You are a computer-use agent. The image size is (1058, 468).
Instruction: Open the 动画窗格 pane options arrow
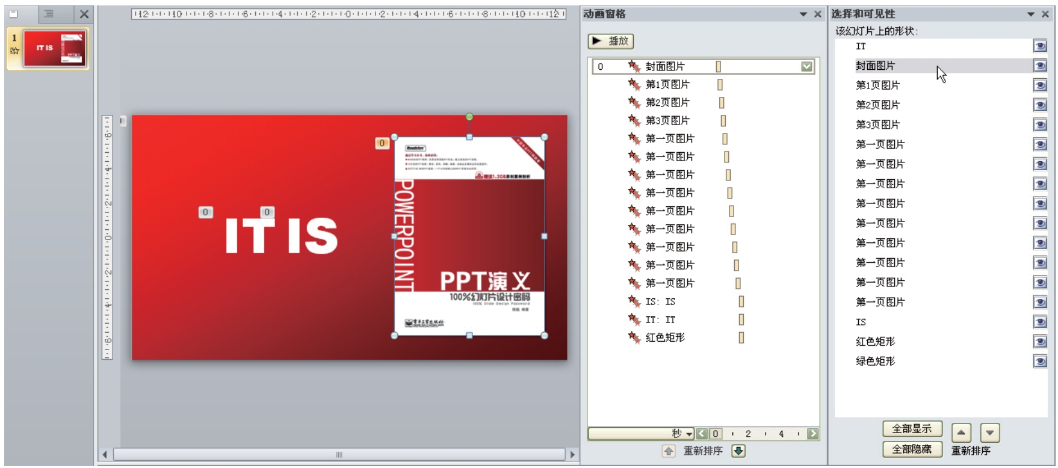point(803,14)
